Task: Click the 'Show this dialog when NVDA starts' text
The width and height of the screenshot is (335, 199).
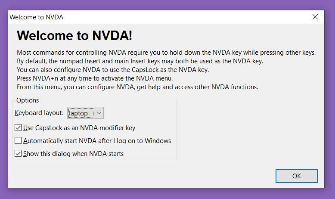Action: click(74, 153)
